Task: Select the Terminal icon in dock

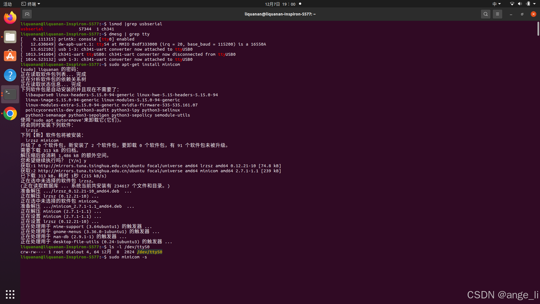Action: [10, 94]
